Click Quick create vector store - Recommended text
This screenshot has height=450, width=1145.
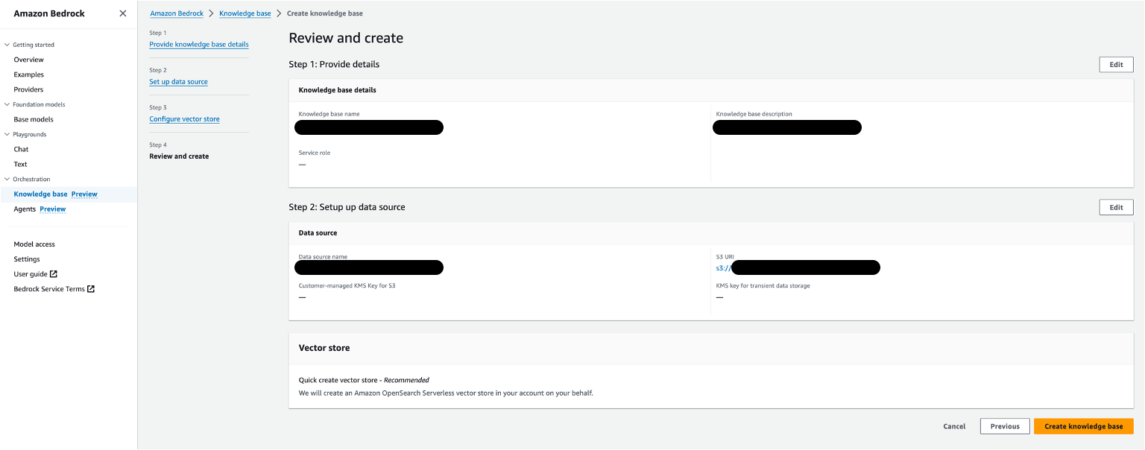click(364, 380)
